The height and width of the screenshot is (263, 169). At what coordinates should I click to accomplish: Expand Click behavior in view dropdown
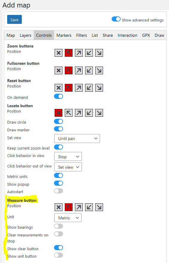tap(68, 156)
